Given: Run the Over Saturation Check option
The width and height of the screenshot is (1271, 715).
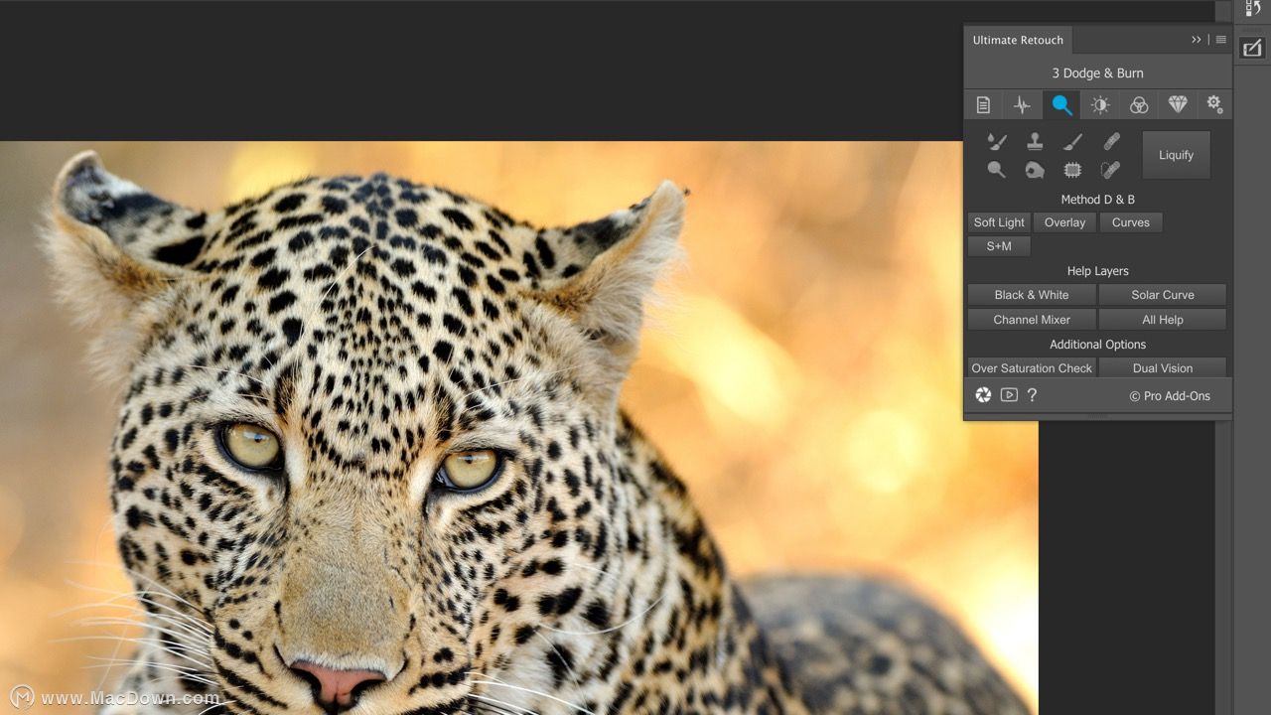Looking at the screenshot, I should pos(1032,367).
